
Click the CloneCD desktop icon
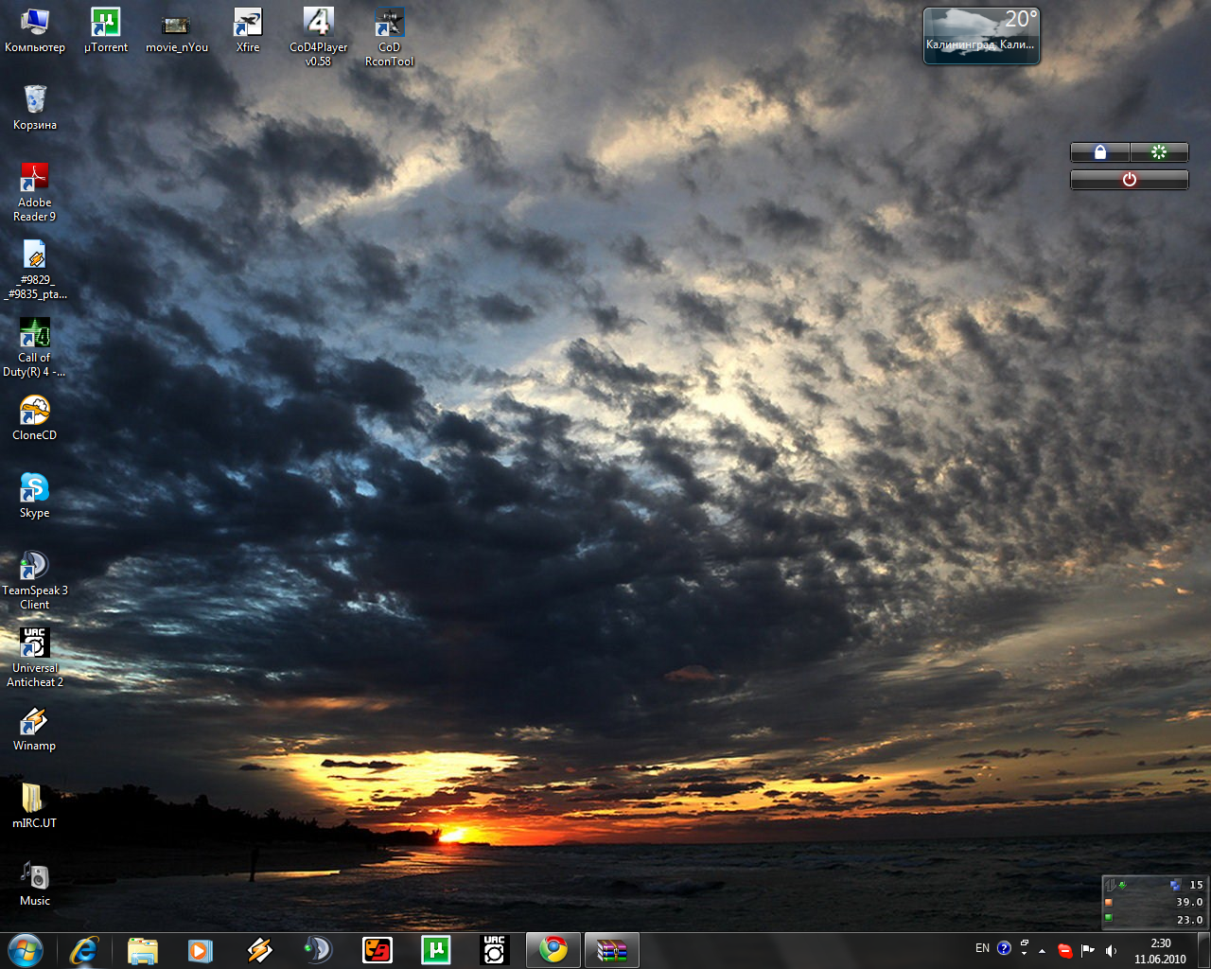tap(35, 418)
